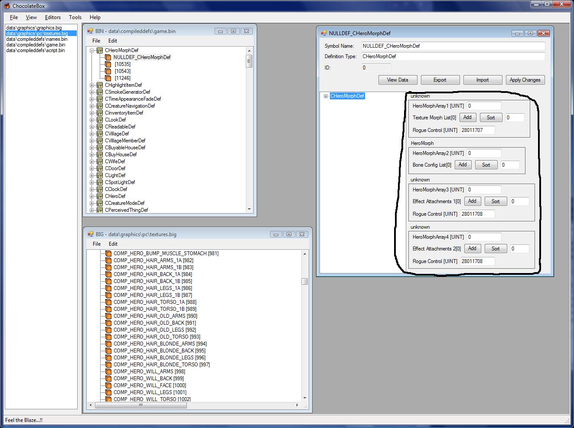Open the Tools menu

75,17
